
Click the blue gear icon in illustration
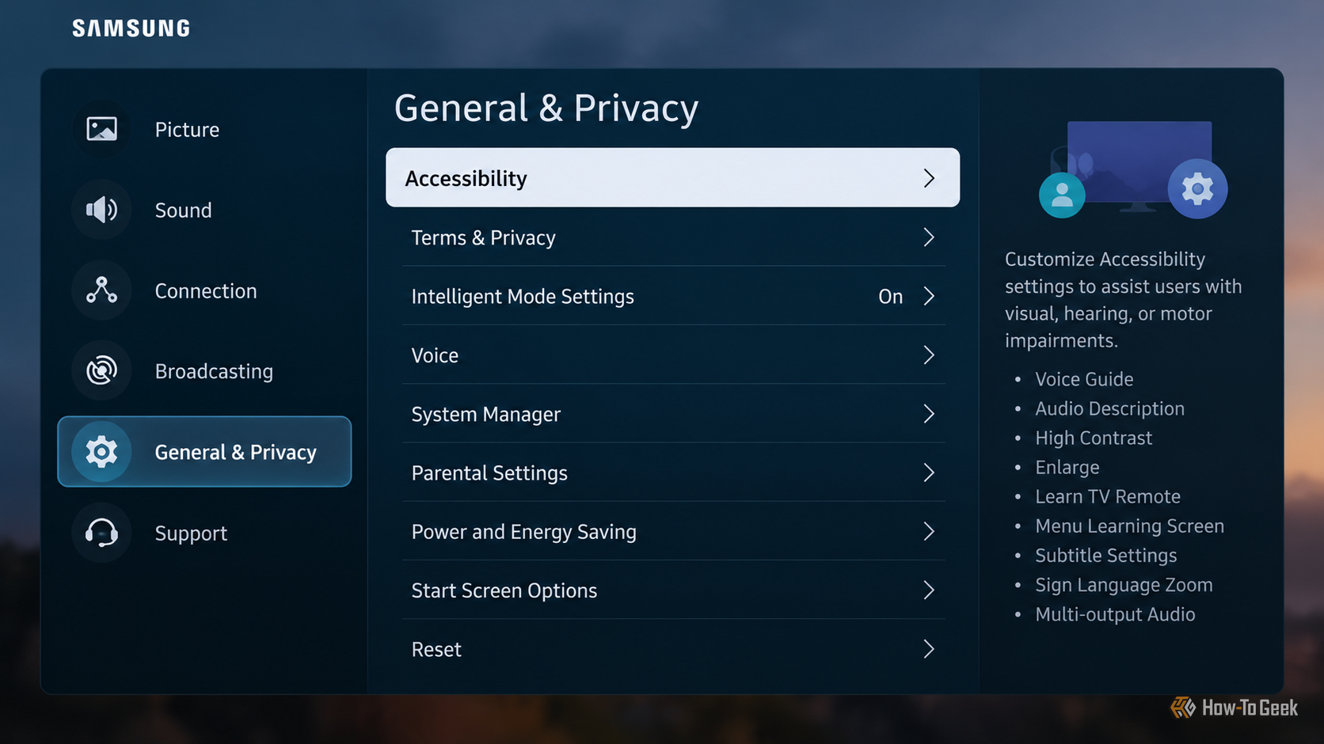1197,189
